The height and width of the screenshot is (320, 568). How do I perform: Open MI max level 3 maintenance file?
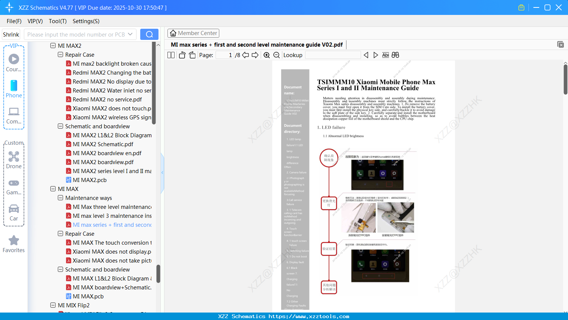pyautogui.click(x=112, y=216)
